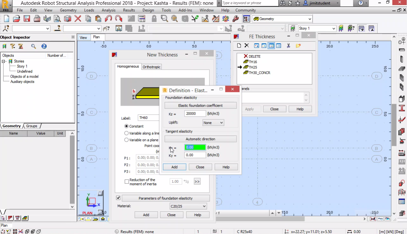The width and height of the screenshot is (407, 234).
Task: Click the New project icon in main toolbar
Action: [x=6, y=19]
